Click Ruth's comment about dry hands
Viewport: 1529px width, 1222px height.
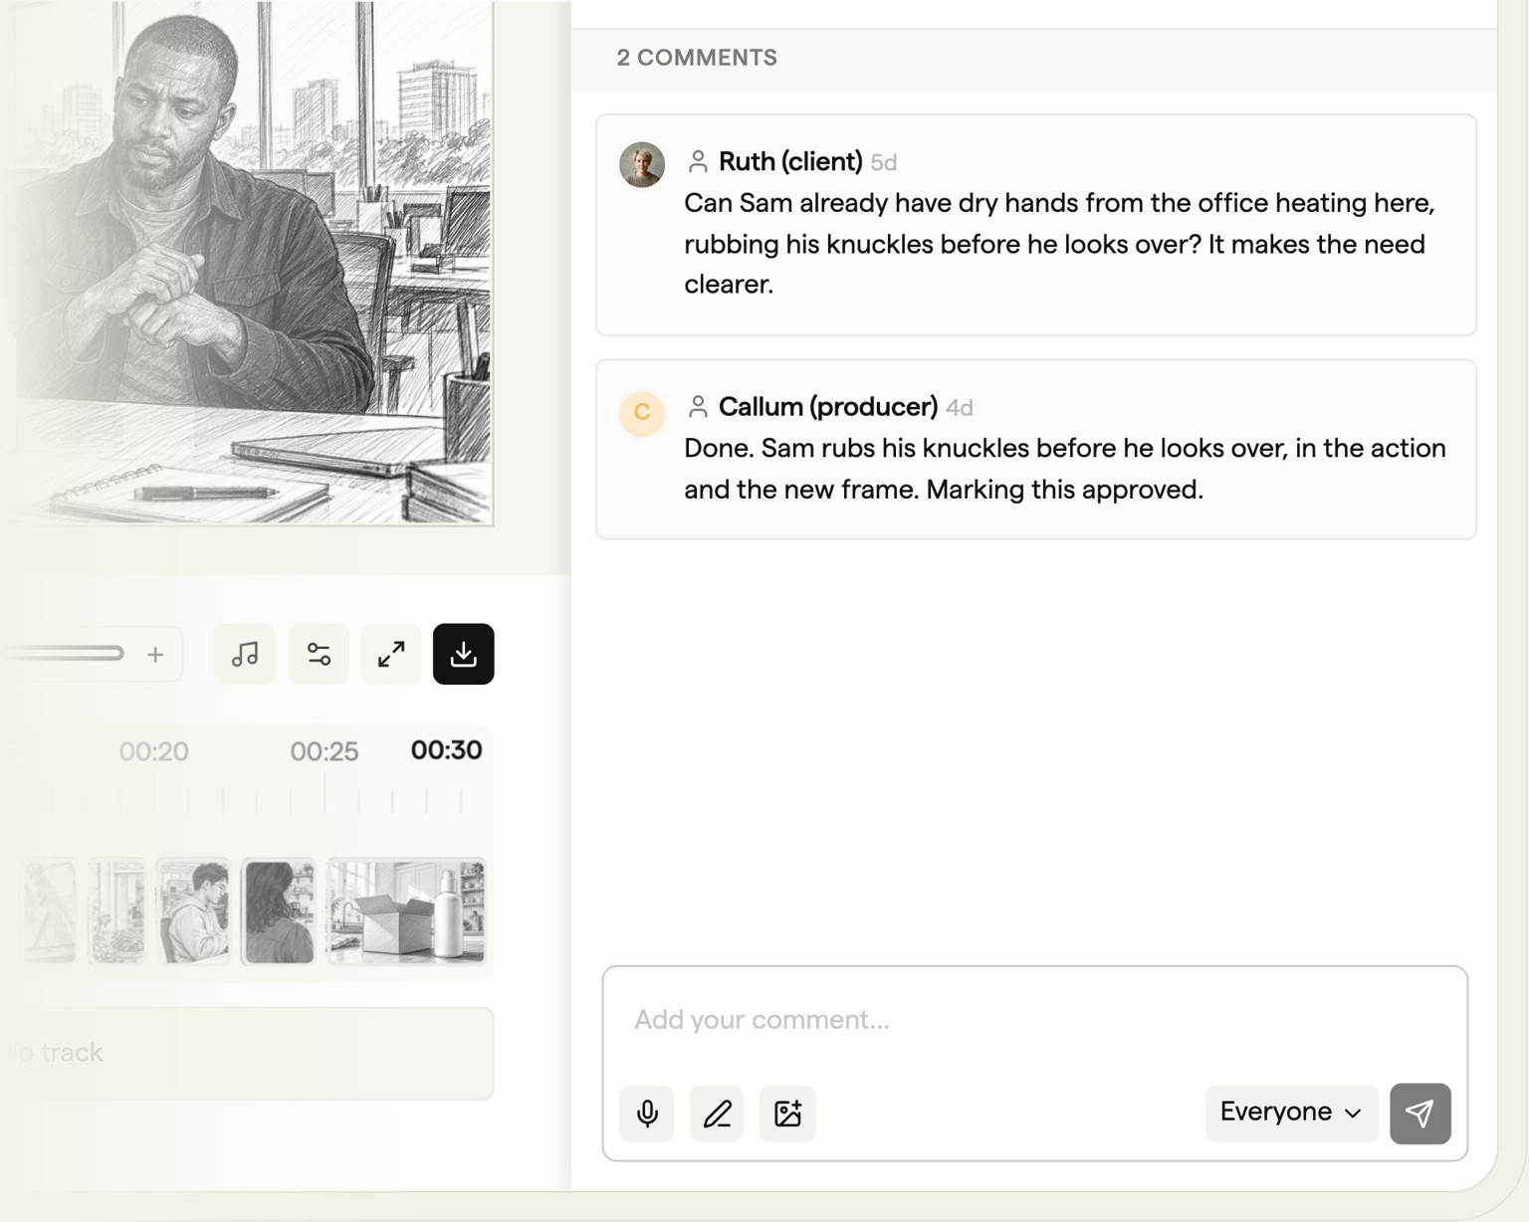(x=1059, y=244)
